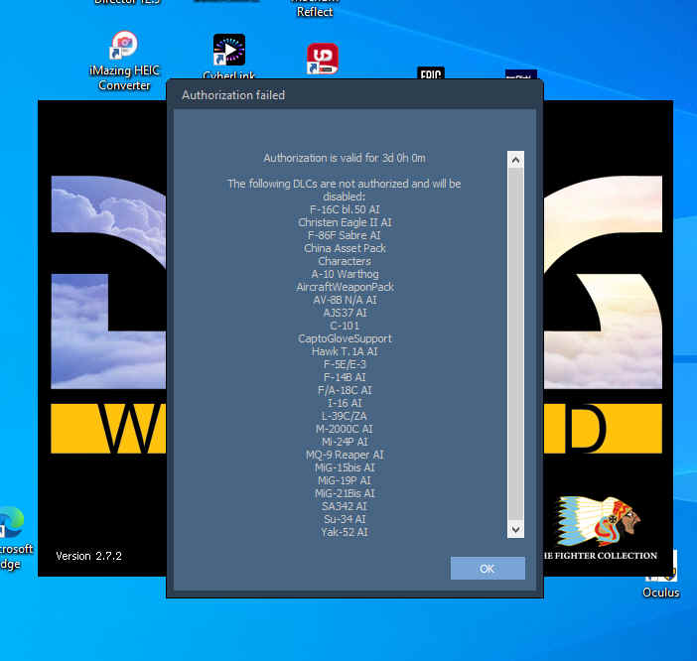The height and width of the screenshot is (661, 697).
Task: Select the "Su-34 AI" line
Action: click(x=345, y=519)
